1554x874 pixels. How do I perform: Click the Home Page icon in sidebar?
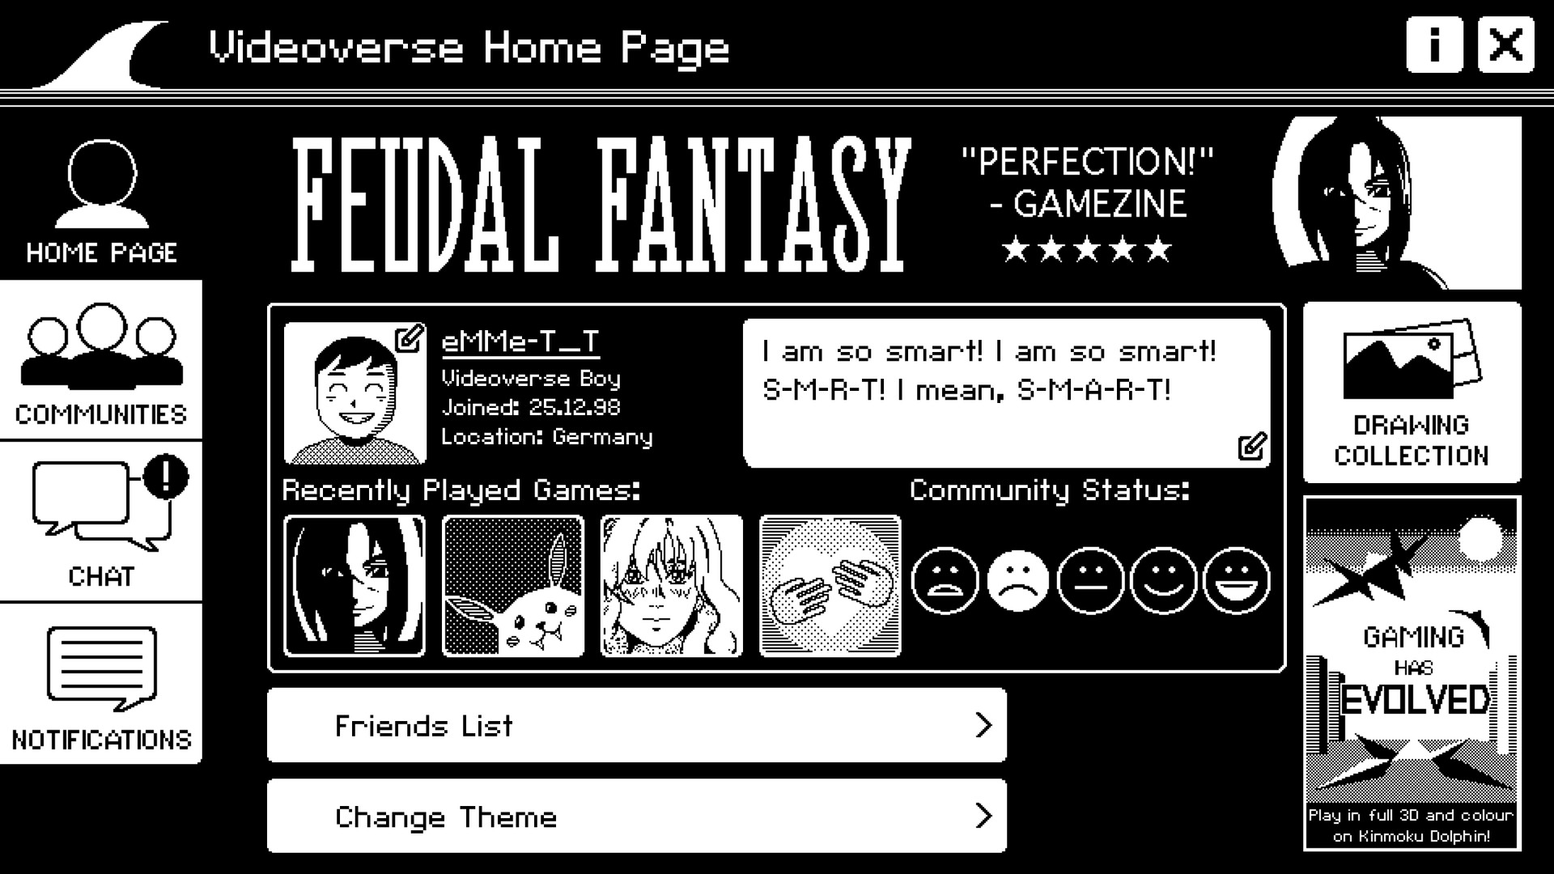[x=101, y=198]
